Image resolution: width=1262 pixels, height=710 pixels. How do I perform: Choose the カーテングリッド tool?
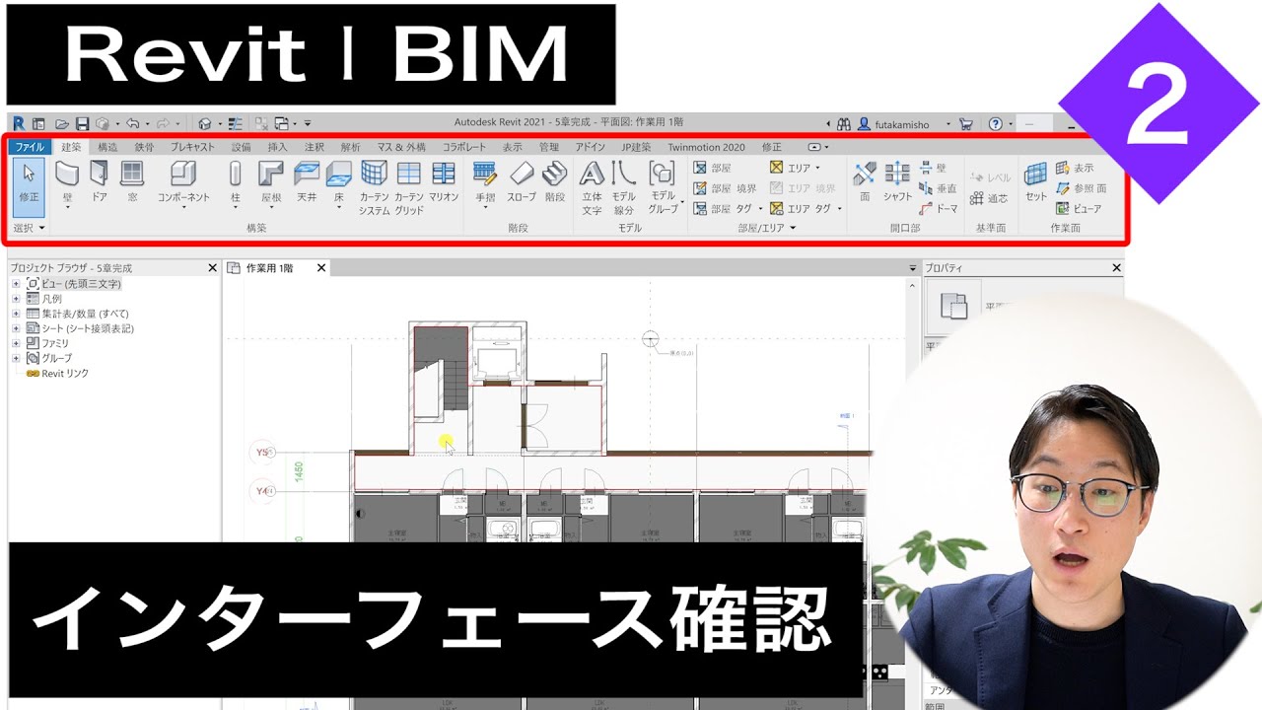click(x=409, y=188)
